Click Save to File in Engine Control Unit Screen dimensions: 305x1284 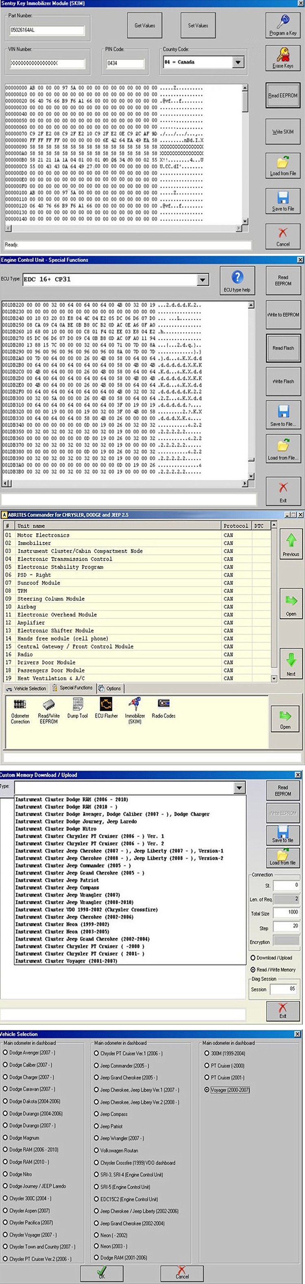pos(283,415)
